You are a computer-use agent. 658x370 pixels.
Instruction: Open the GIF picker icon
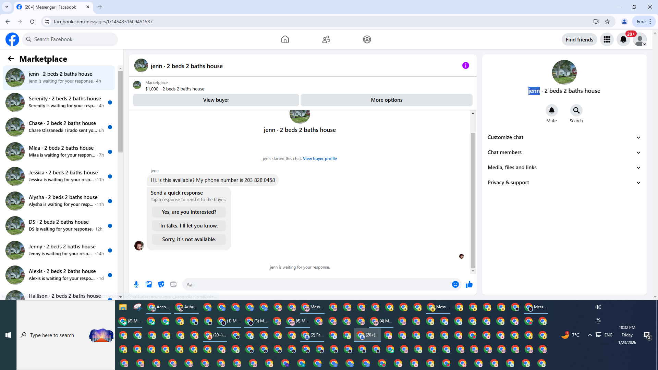(x=173, y=284)
